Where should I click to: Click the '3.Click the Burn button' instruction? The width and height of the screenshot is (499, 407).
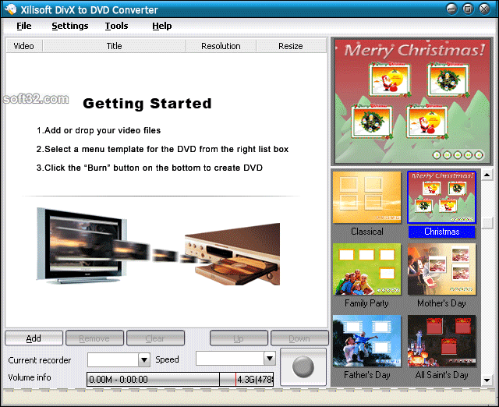point(149,168)
